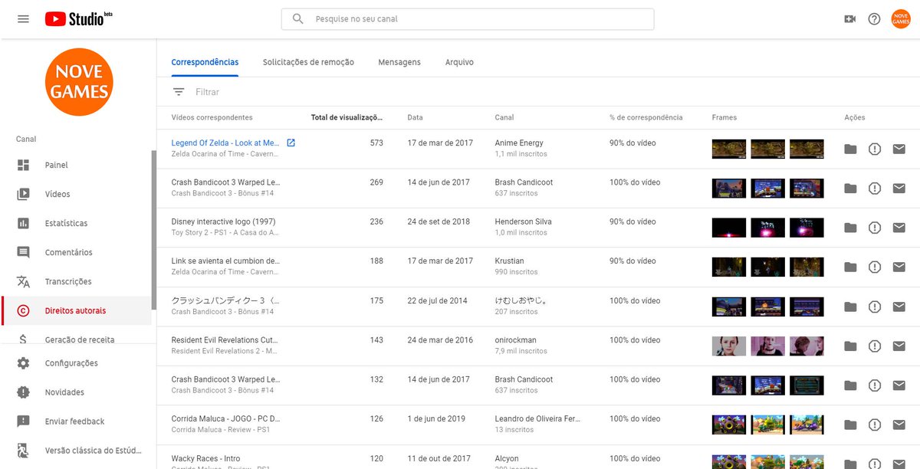Sort by Total de visualizações column header
The height and width of the screenshot is (469, 920).
click(347, 117)
